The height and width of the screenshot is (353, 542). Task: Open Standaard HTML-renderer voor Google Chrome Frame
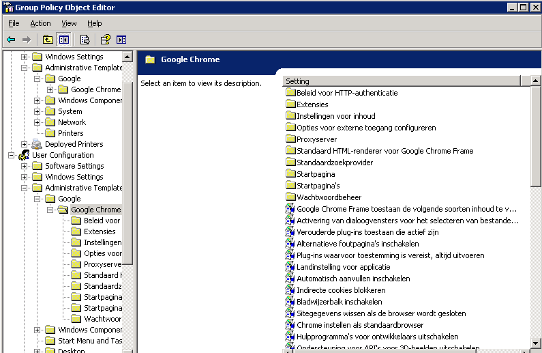coord(385,151)
